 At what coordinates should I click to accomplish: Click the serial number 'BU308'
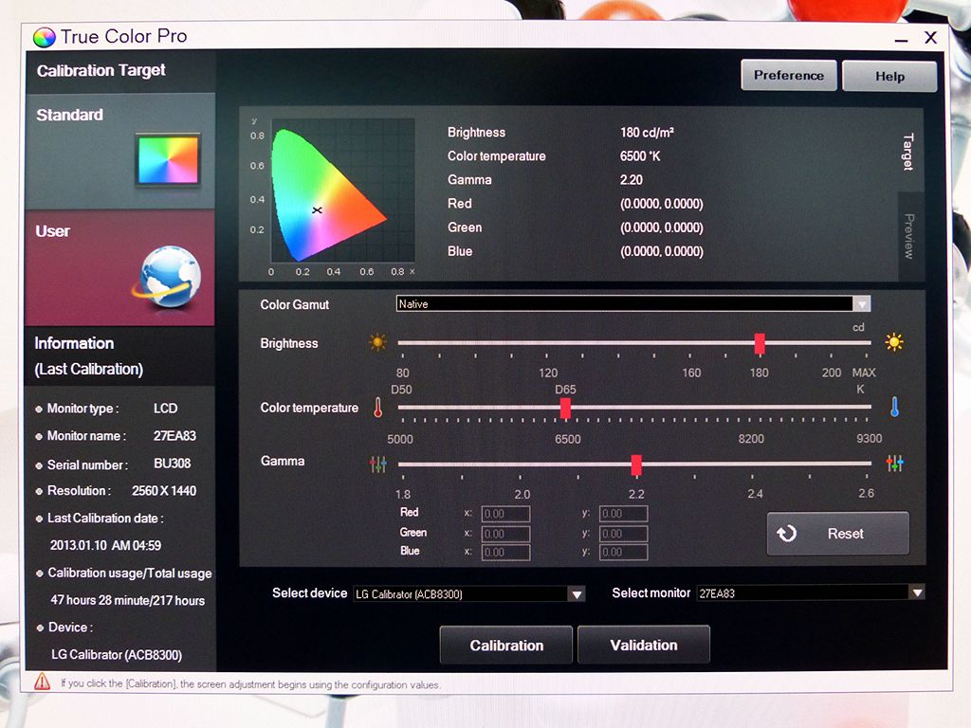tap(173, 464)
